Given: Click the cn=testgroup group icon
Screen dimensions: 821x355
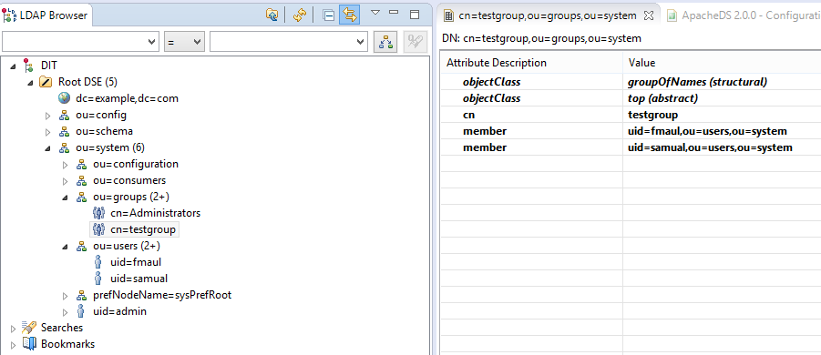Looking at the screenshot, I should pos(98,229).
